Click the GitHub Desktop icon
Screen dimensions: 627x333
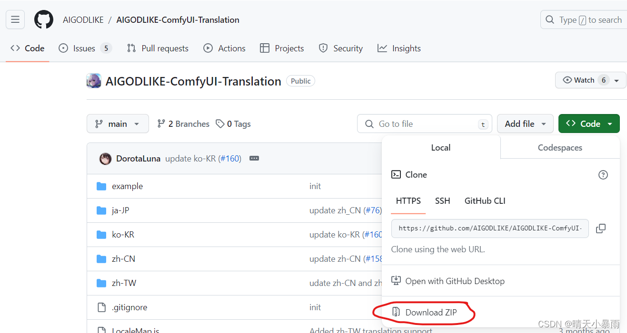click(x=396, y=281)
